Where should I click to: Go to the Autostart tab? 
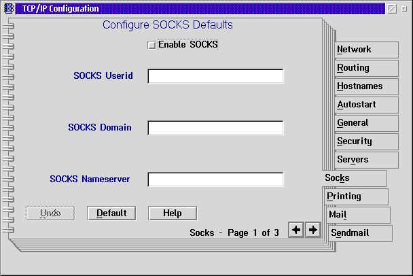[x=366, y=105]
